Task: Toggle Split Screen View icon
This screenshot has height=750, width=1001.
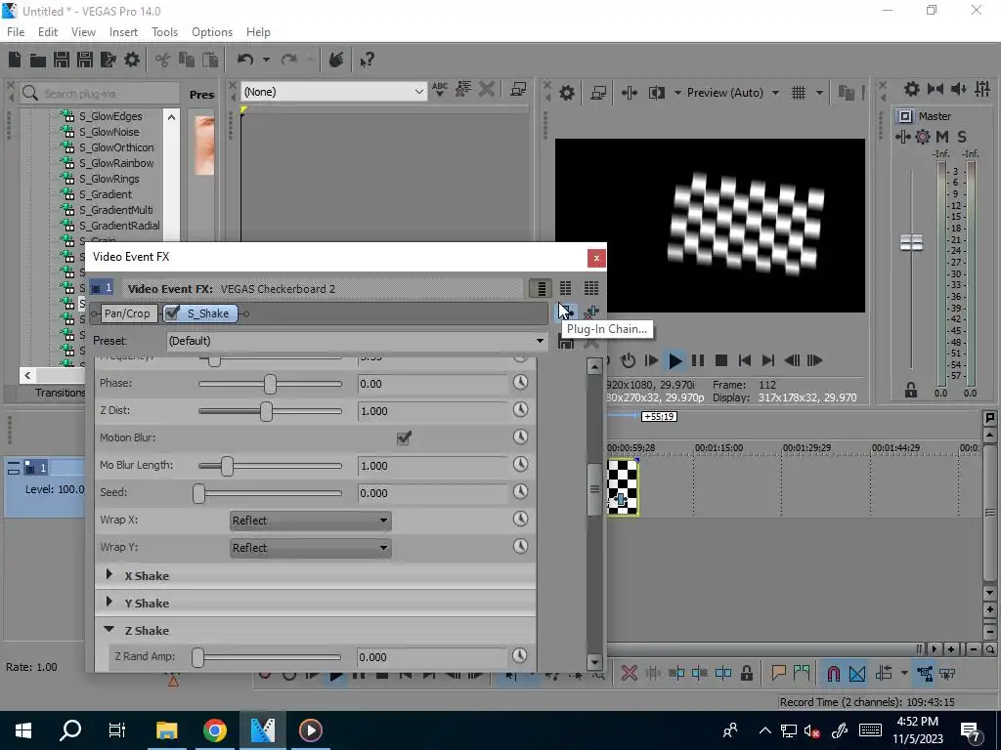Action: click(656, 93)
